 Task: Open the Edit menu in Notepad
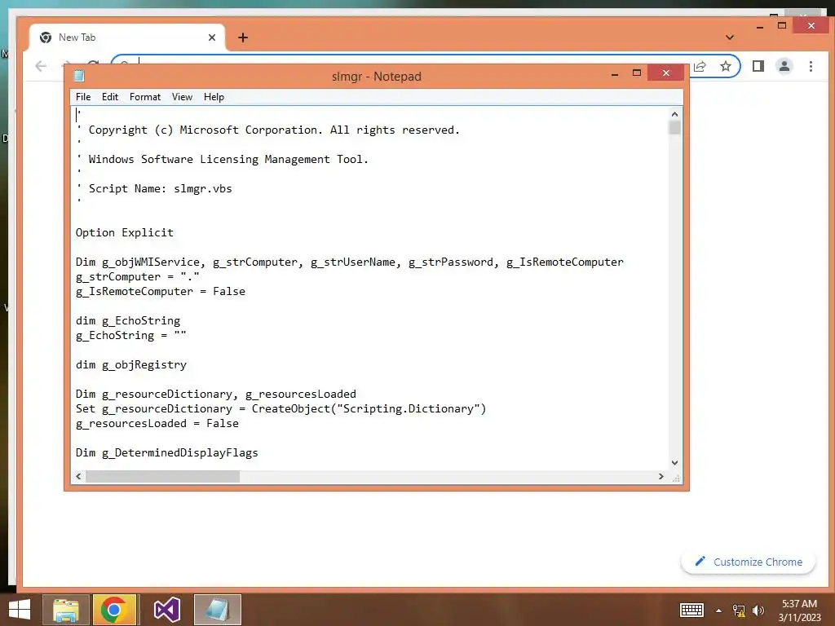(x=110, y=97)
